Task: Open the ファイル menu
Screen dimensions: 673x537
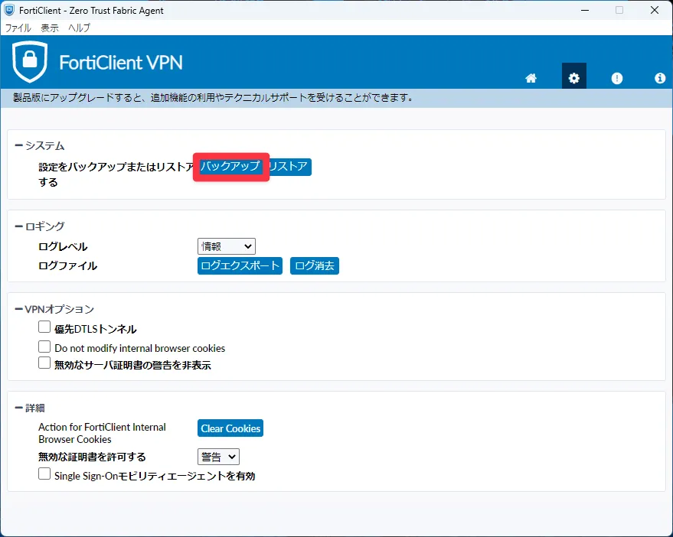Action: coord(18,28)
